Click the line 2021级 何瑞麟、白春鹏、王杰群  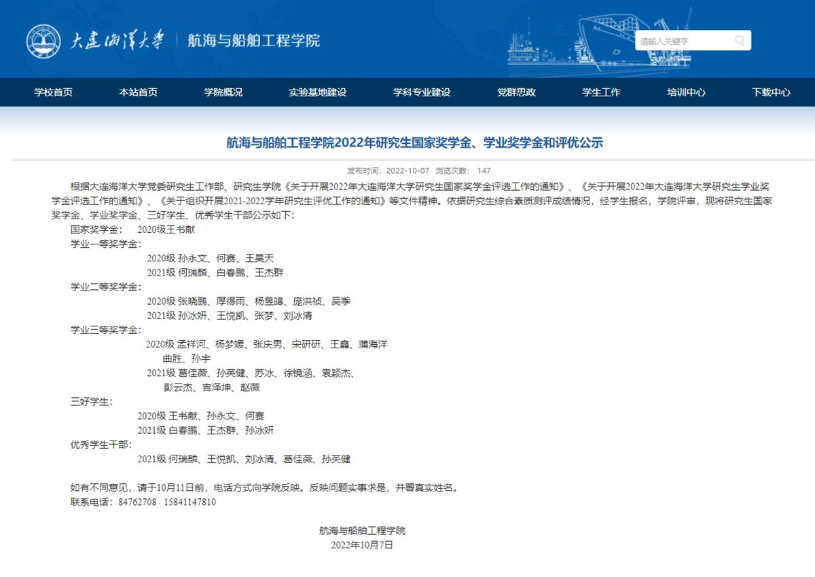[x=215, y=272]
